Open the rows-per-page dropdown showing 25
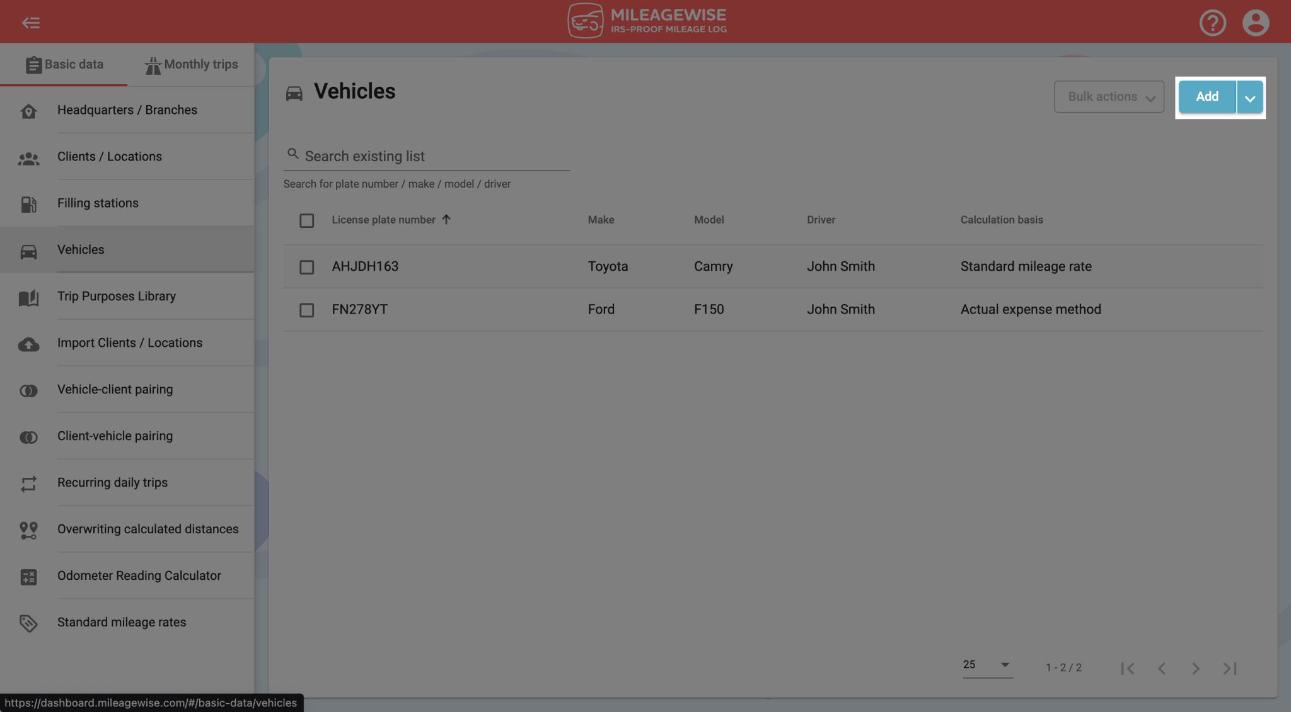The height and width of the screenshot is (712, 1291). 987,664
